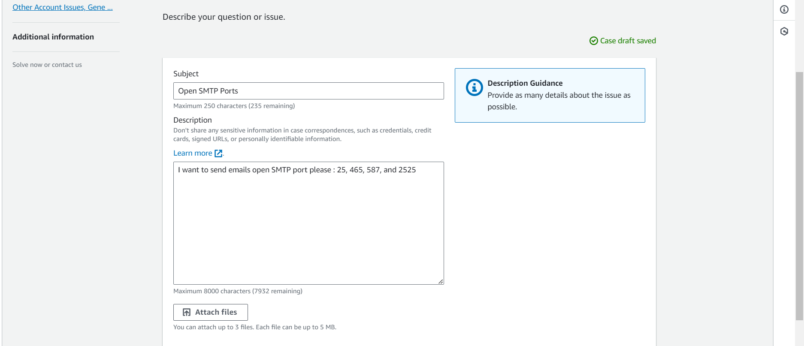Click the upload icon on Attach files
Viewport: 804px width, 346px height.
pos(187,312)
